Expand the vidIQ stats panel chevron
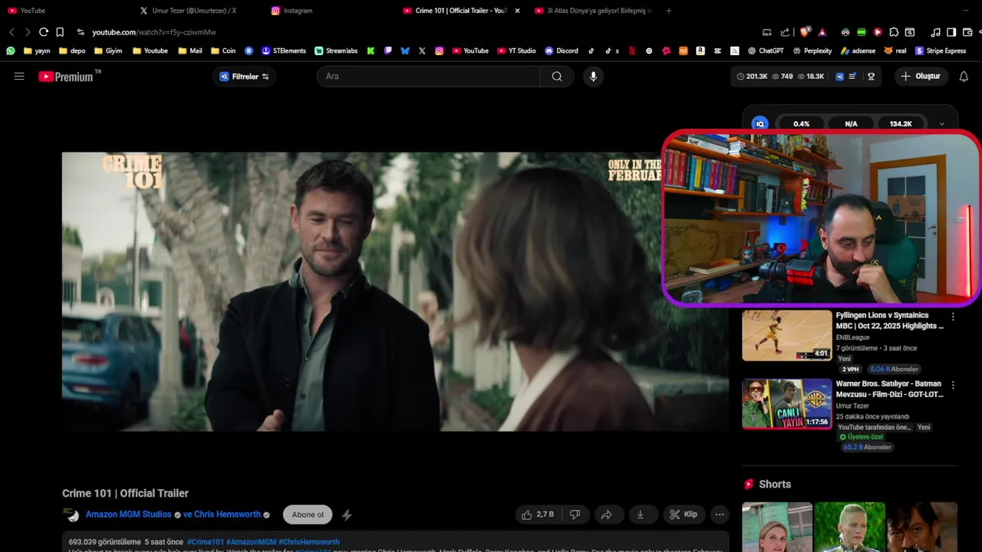 pos(941,124)
